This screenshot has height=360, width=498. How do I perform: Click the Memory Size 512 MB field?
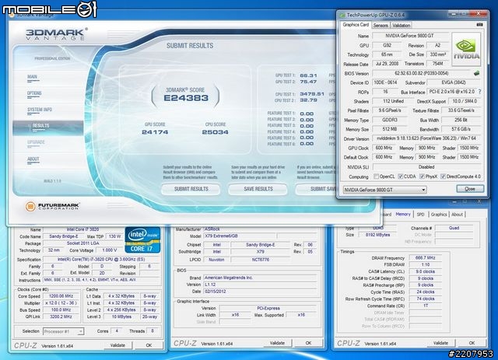click(389, 129)
